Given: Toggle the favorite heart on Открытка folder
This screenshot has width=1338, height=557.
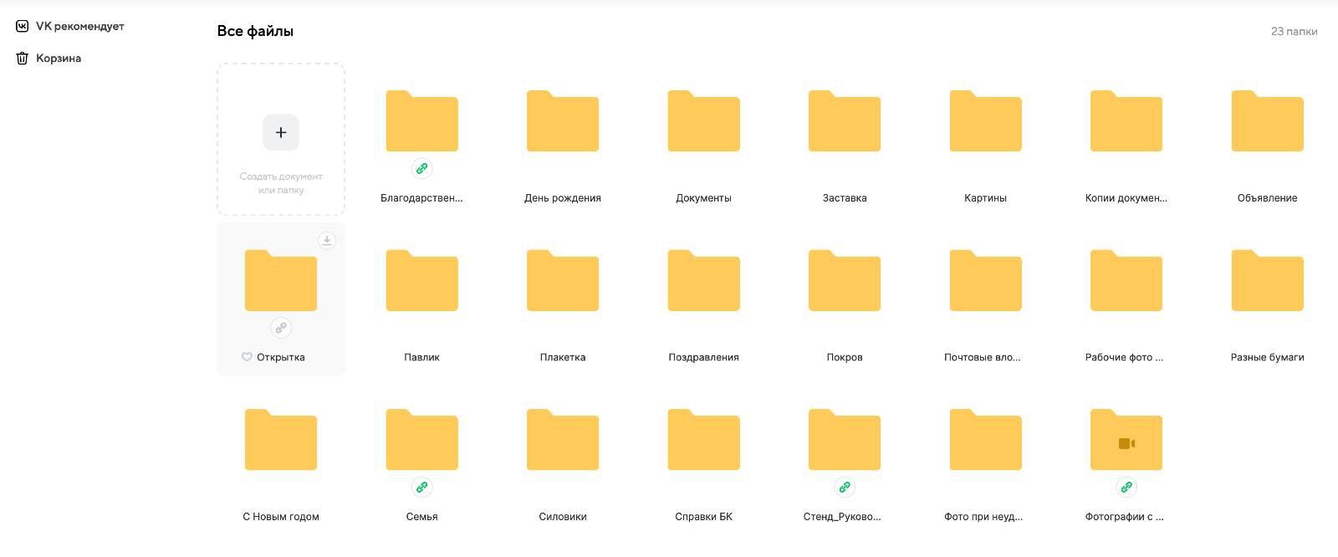Looking at the screenshot, I should click(247, 357).
